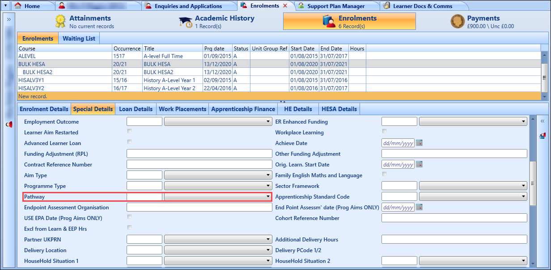Click the Endpoint Assessment Organisation input field

[199, 207]
